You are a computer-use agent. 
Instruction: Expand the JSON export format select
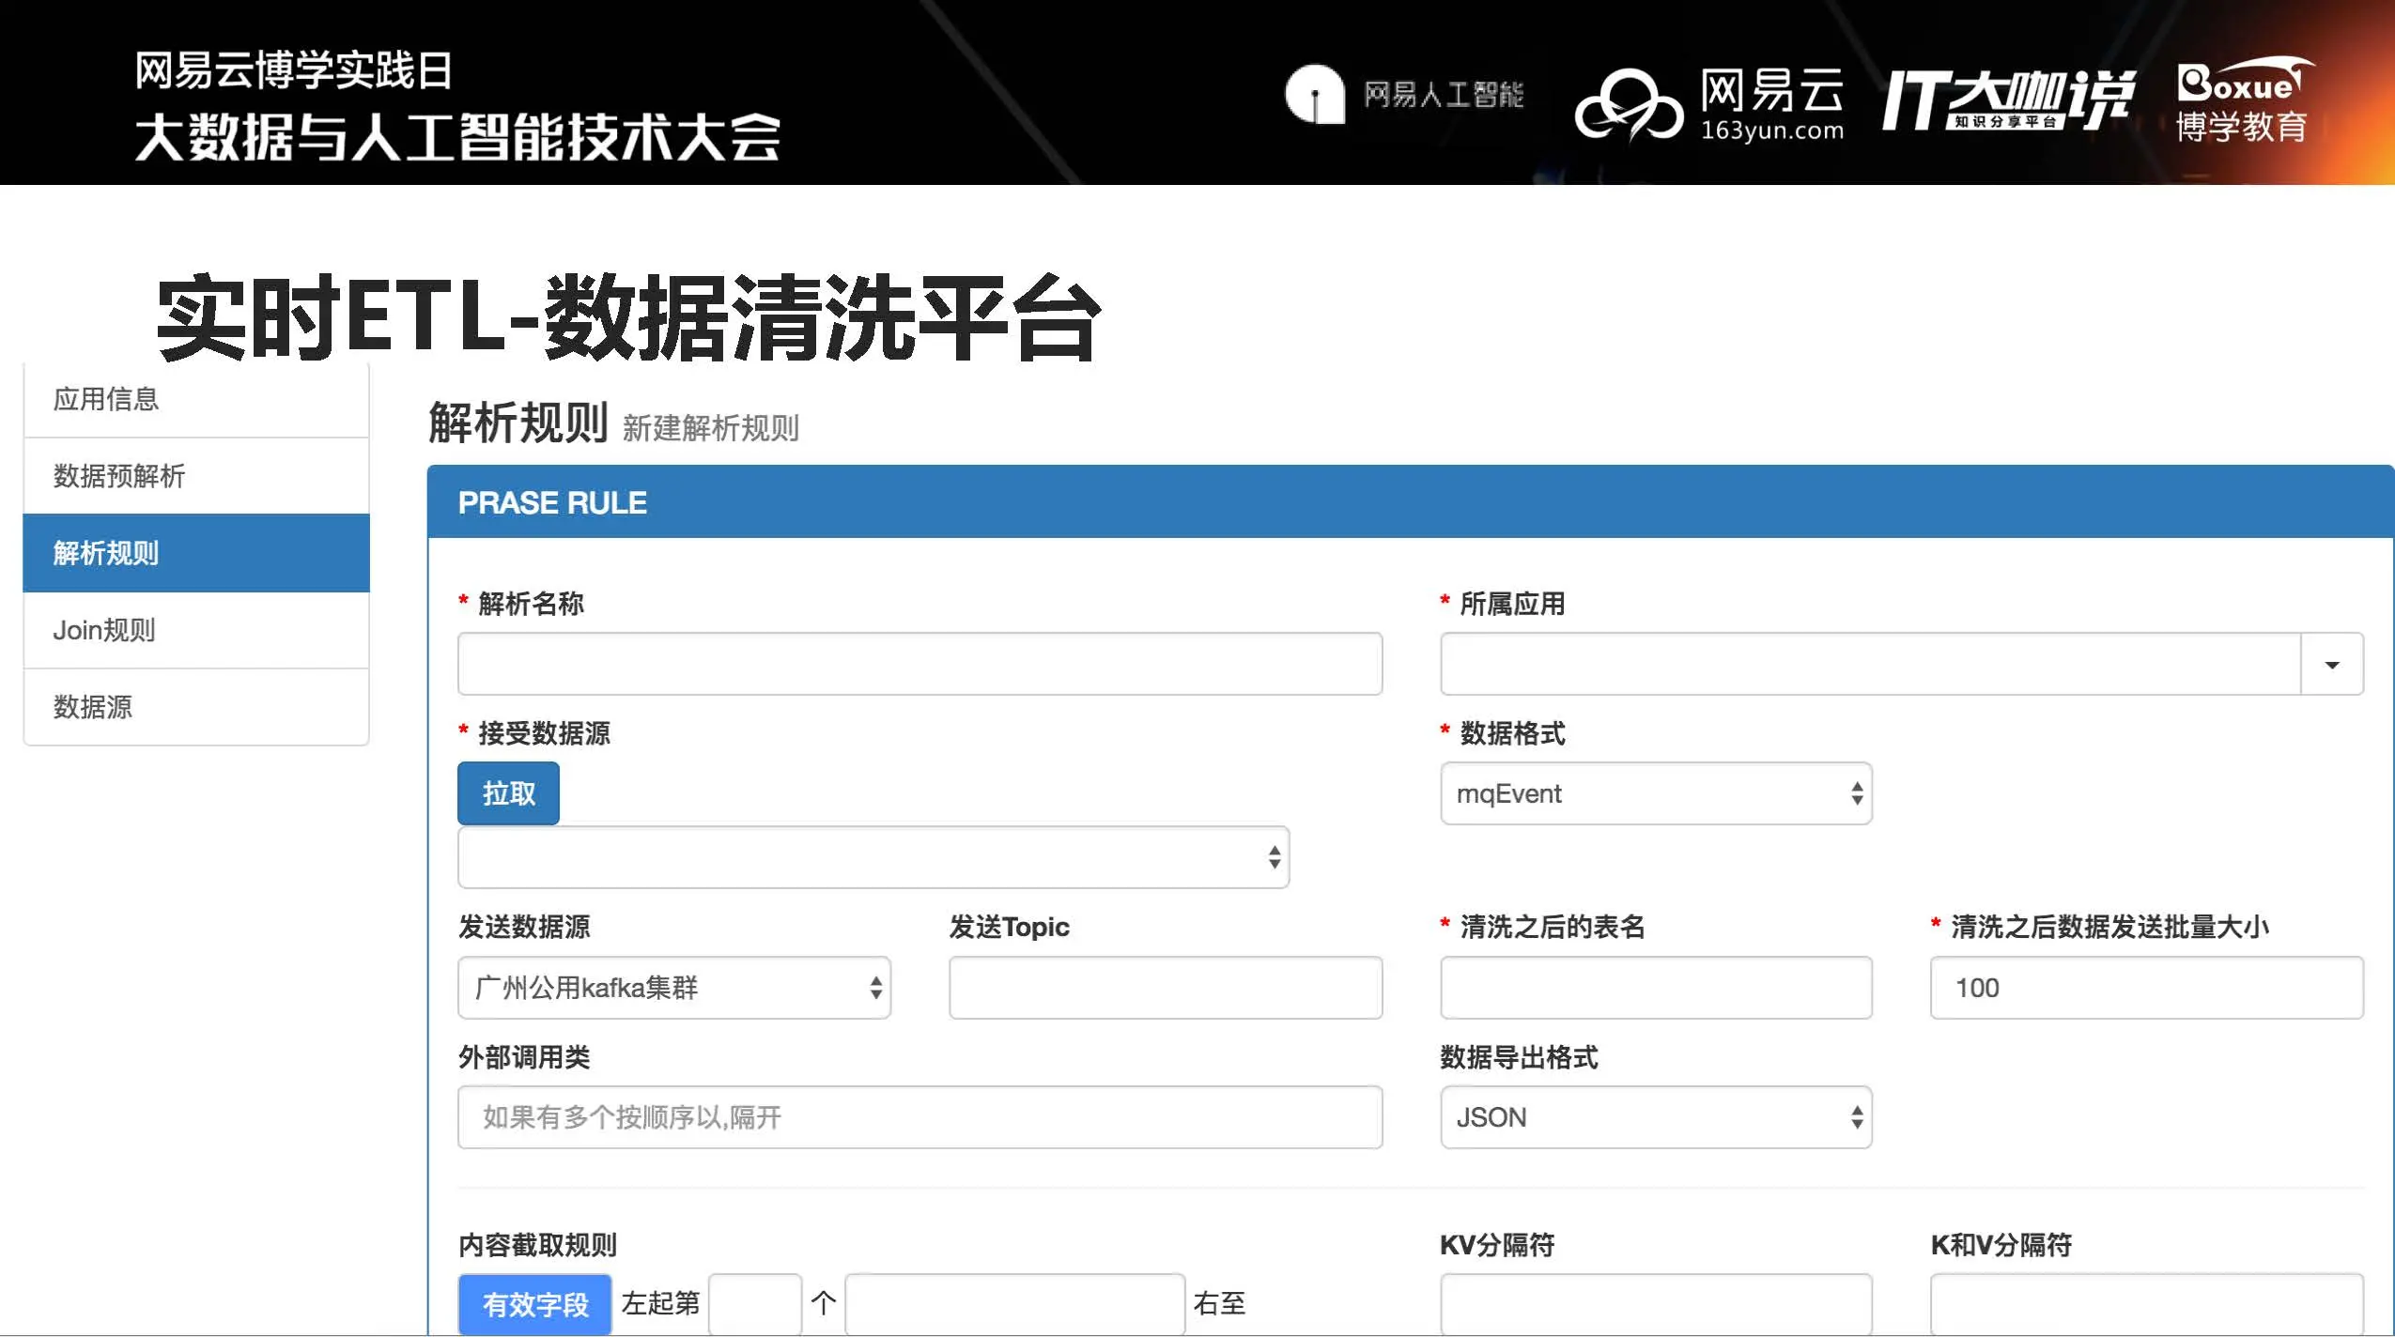[x=1656, y=1117]
